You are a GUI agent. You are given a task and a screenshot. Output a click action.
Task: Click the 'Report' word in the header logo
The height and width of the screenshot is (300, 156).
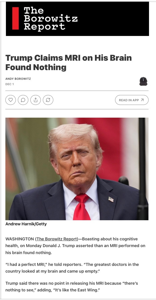(x=44, y=27)
